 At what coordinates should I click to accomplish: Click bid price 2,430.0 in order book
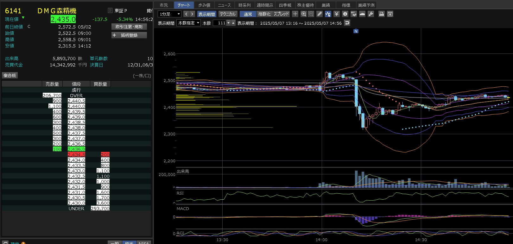[76, 203]
